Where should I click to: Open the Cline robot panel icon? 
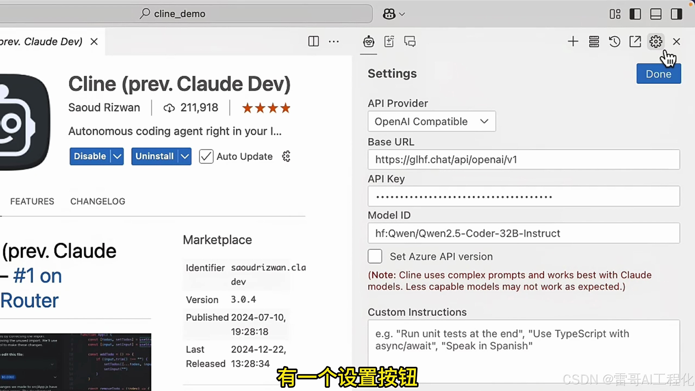(x=368, y=42)
